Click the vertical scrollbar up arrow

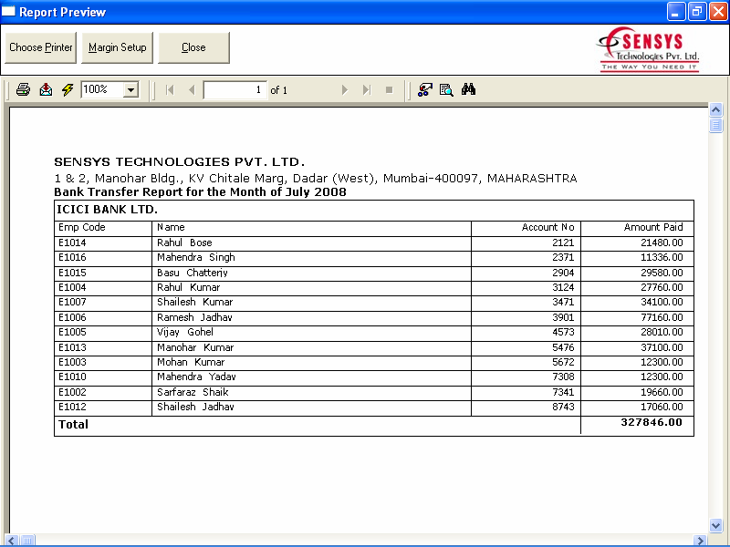click(x=715, y=110)
